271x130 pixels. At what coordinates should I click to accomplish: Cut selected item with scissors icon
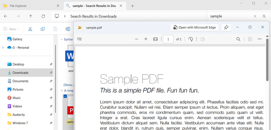tap(30, 29)
